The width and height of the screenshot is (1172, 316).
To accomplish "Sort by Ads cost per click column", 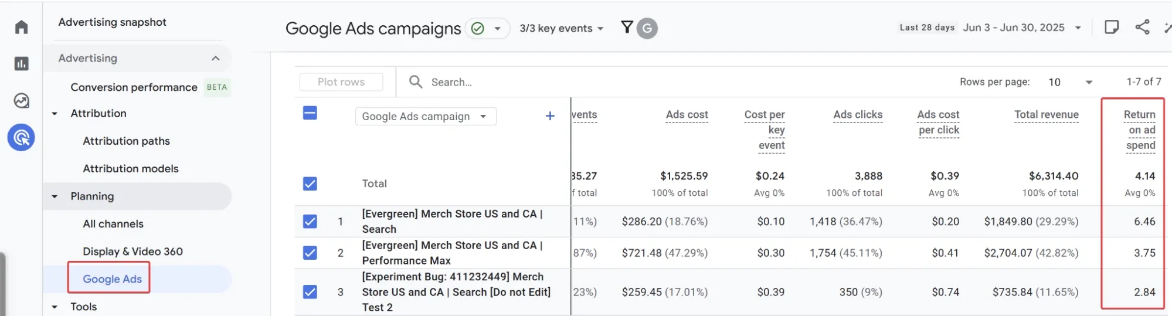I will tap(938, 123).
